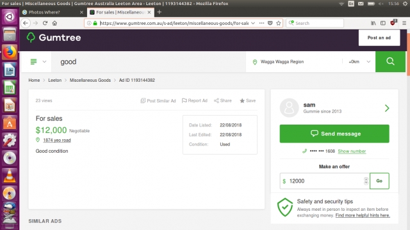Open Miscellaneous Goods breadcrumb link
The image size is (410, 230).
coord(90,80)
